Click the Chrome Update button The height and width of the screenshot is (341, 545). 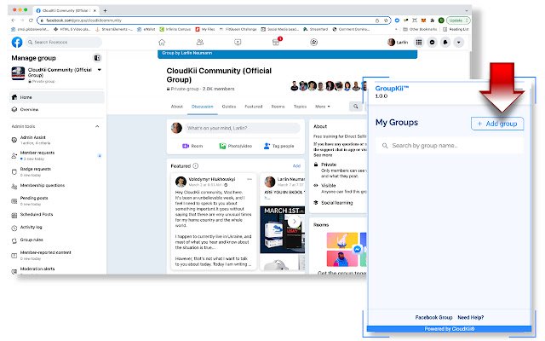[x=458, y=20]
